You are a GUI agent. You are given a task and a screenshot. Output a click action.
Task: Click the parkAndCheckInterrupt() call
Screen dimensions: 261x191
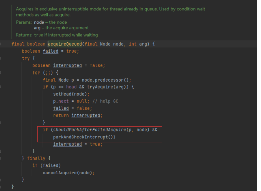[x=84, y=137]
